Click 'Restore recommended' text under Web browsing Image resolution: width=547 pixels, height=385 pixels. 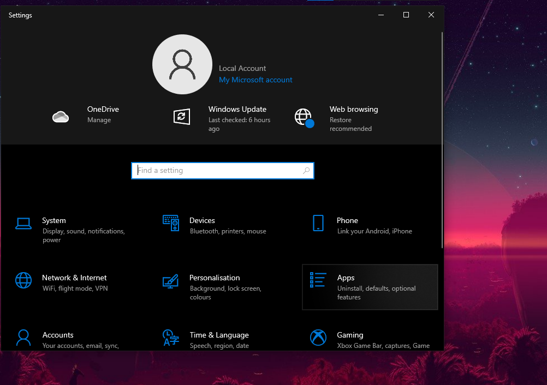tap(350, 124)
